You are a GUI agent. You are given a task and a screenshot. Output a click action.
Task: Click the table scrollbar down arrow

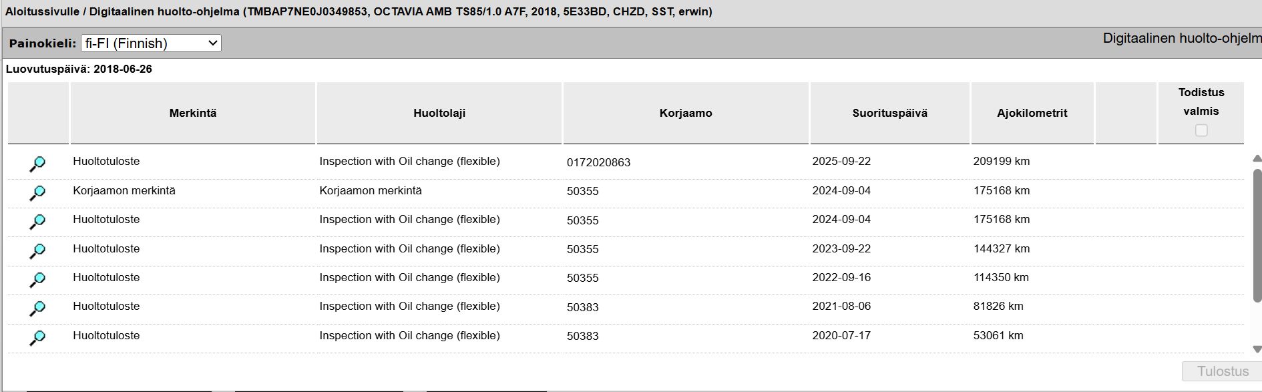(x=1257, y=349)
